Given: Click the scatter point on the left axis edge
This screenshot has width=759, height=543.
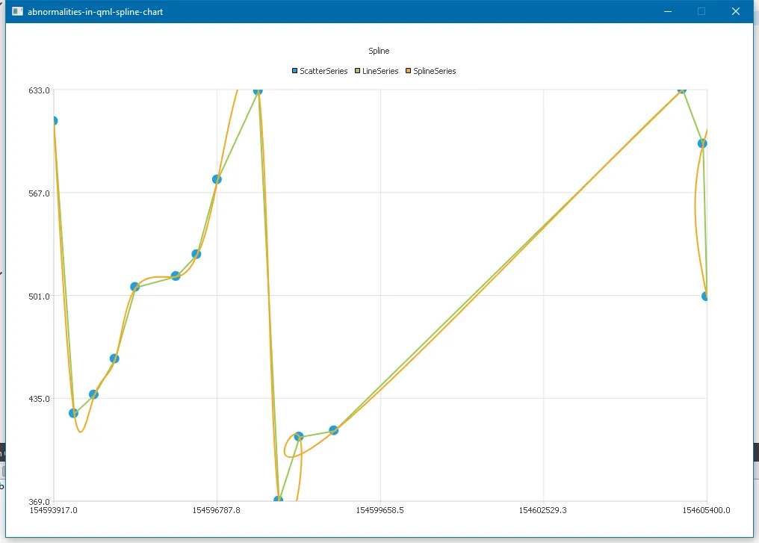Looking at the screenshot, I should point(55,120).
